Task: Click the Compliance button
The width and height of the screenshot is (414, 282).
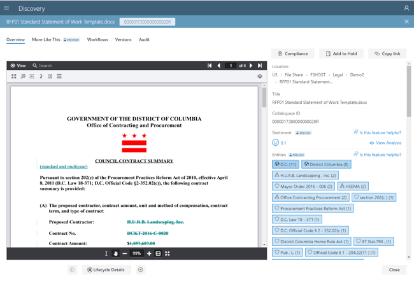Action: 293,53
